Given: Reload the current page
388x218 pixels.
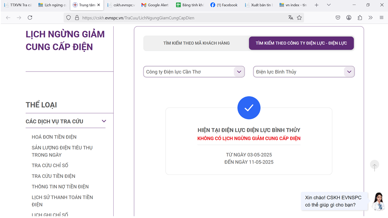Looking at the screenshot, I should pos(30,18).
